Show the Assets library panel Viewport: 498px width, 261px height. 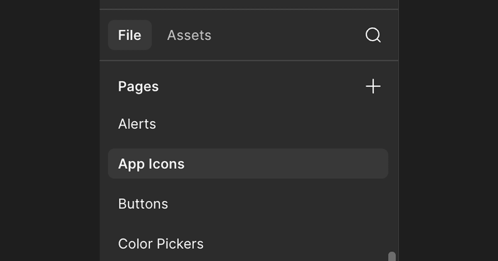(189, 35)
